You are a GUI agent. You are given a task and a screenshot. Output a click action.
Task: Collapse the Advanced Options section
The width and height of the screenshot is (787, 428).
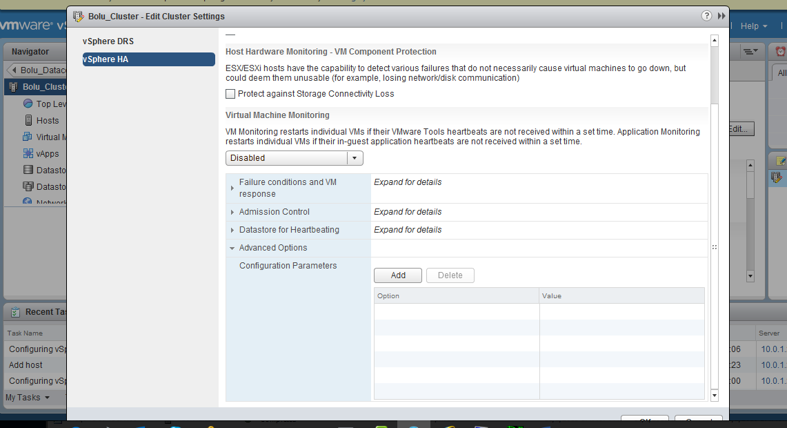[232, 248]
